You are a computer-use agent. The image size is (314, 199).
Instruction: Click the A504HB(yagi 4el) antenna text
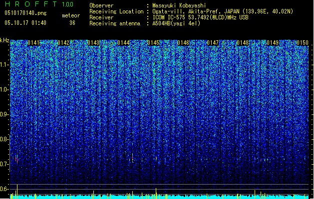[x=176, y=23]
